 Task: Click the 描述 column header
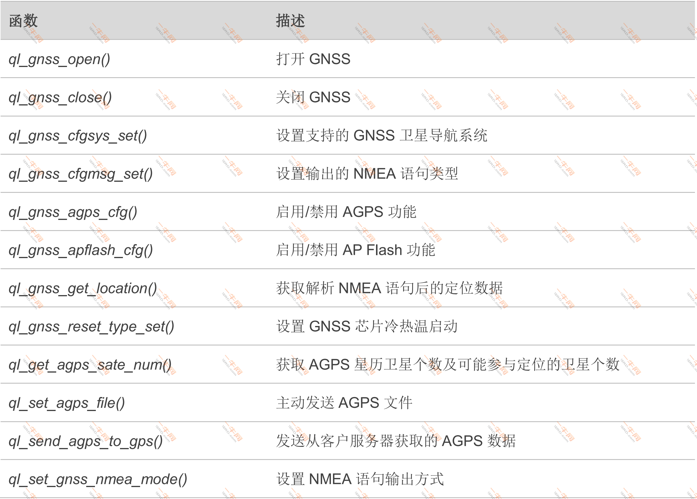288,21
